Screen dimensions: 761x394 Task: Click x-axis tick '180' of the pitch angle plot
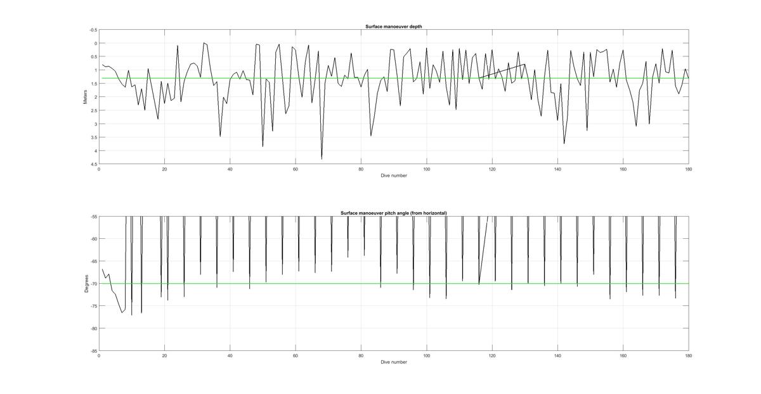click(x=689, y=356)
